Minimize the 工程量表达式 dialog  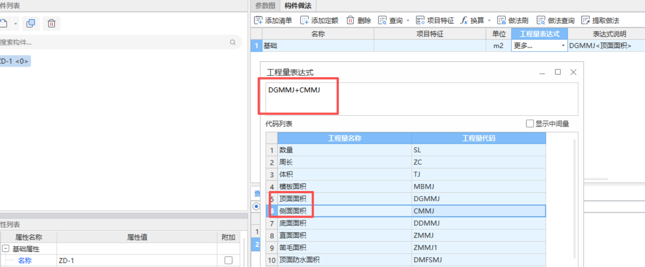(x=542, y=72)
